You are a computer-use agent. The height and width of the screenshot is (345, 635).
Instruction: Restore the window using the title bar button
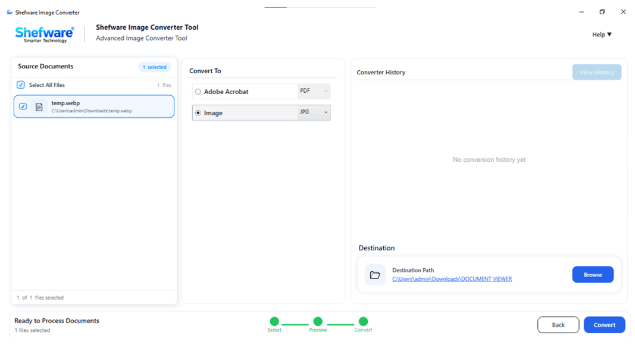point(602,12)
